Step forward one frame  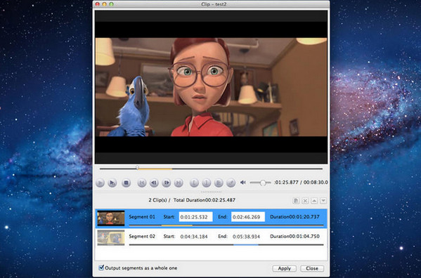click(x=166, y=183)
